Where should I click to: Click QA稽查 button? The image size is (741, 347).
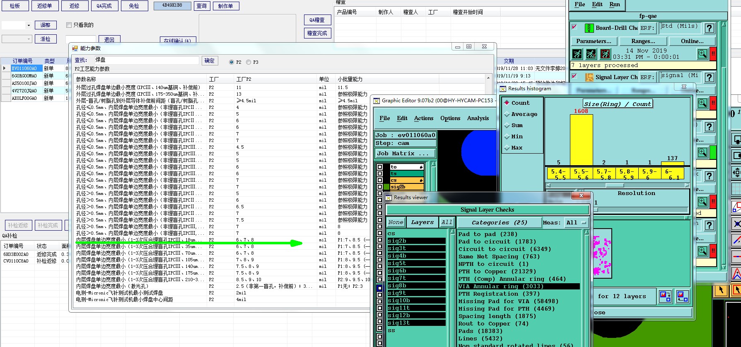[x=317, y=20]
